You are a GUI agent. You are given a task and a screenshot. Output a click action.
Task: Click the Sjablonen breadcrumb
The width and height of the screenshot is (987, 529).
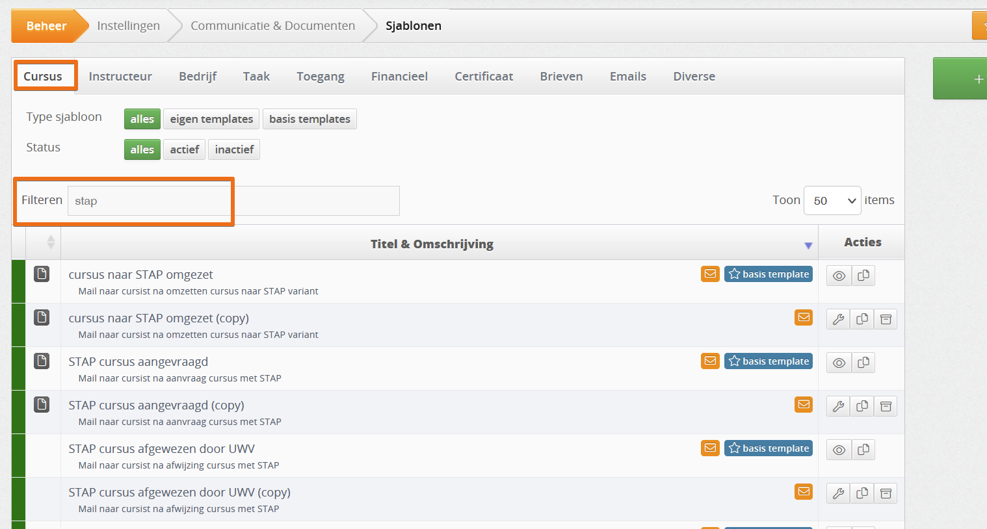pyautogui.click(x=414, y=26)
